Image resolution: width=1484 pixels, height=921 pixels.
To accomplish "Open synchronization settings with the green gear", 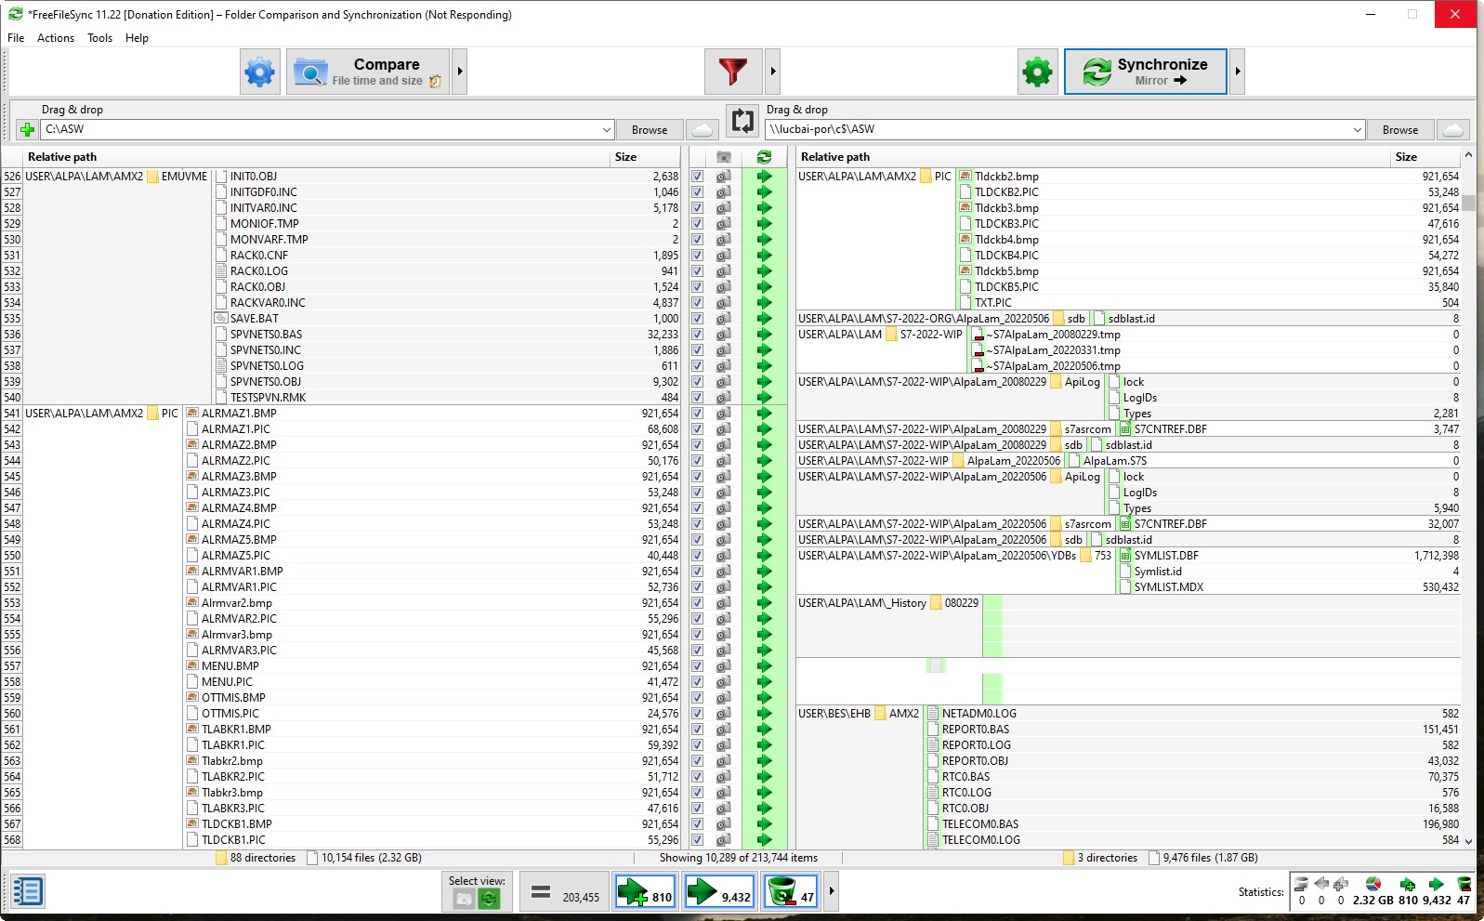I will click(1037, 72).
